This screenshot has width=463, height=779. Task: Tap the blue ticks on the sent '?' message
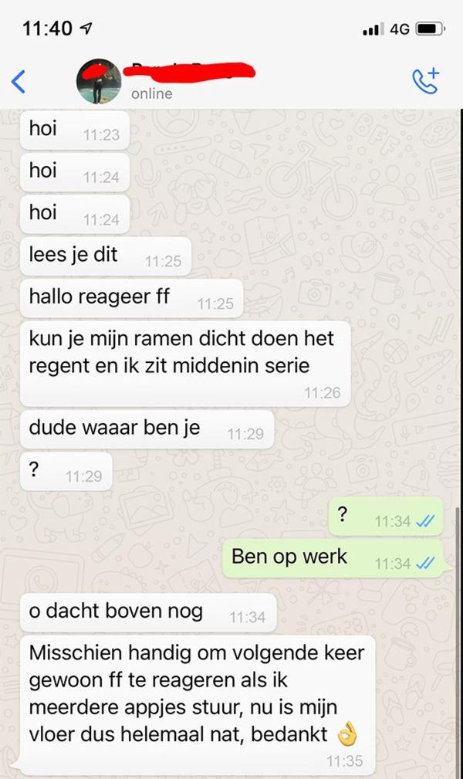(425, 521)
